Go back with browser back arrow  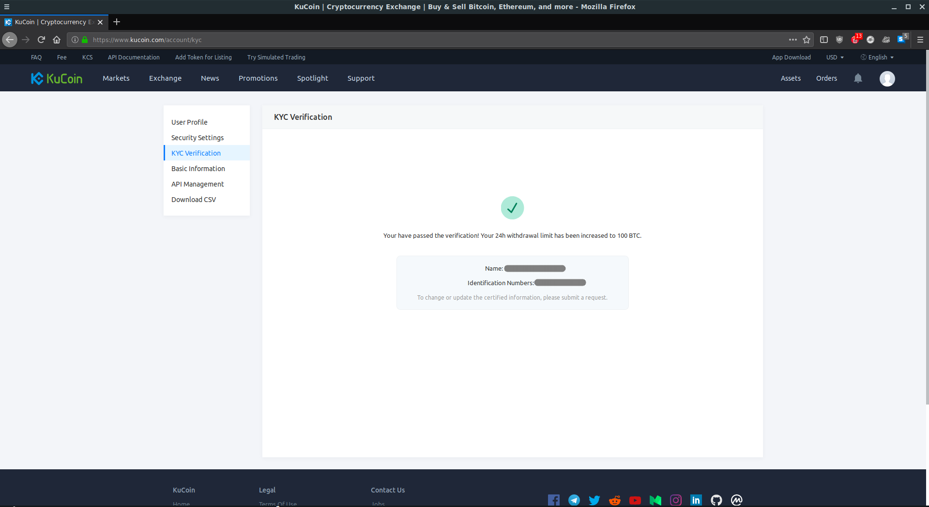10,40
